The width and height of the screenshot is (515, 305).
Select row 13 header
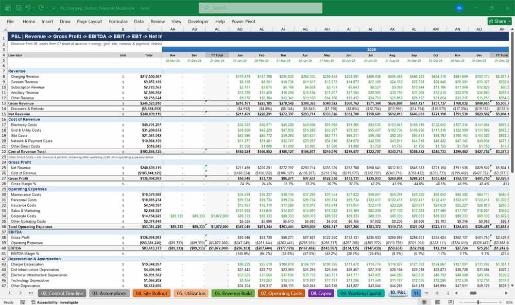point(4,103)
